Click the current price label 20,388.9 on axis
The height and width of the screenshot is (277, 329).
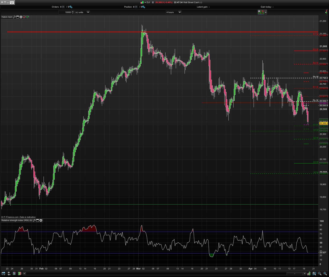(x=324, y=123)
